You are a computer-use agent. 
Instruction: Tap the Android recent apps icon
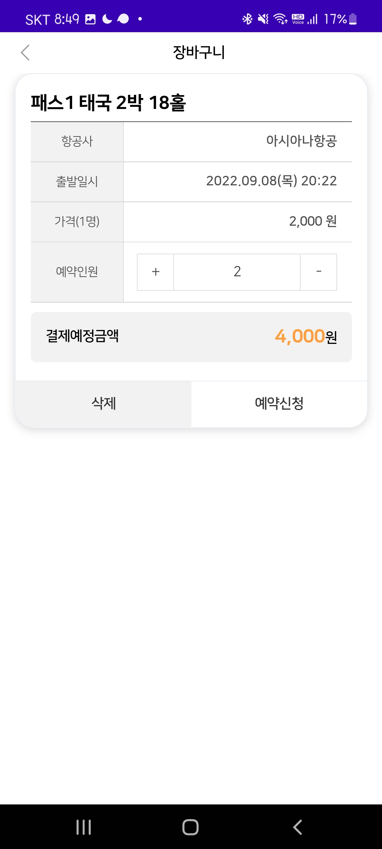pyautogui.click(x=84, y=827)
